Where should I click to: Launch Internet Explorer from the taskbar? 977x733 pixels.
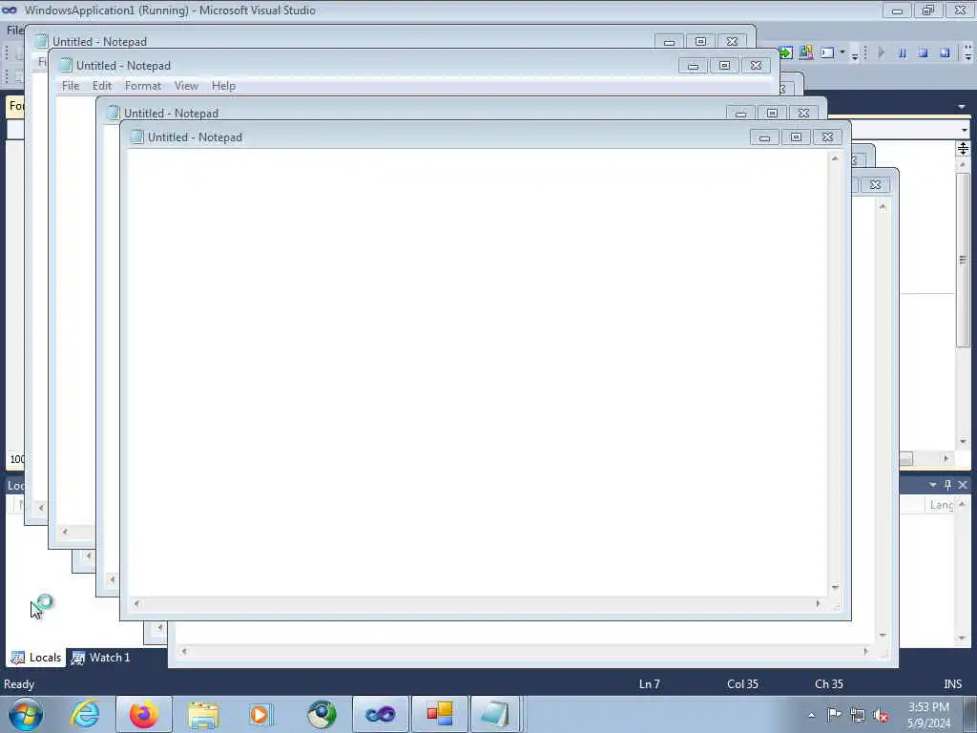(x=85, y=714)
